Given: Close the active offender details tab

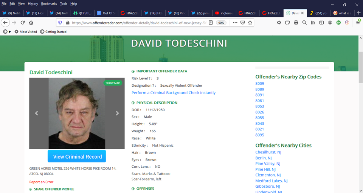Looking at the screenshot, I should tap(302, 13).
